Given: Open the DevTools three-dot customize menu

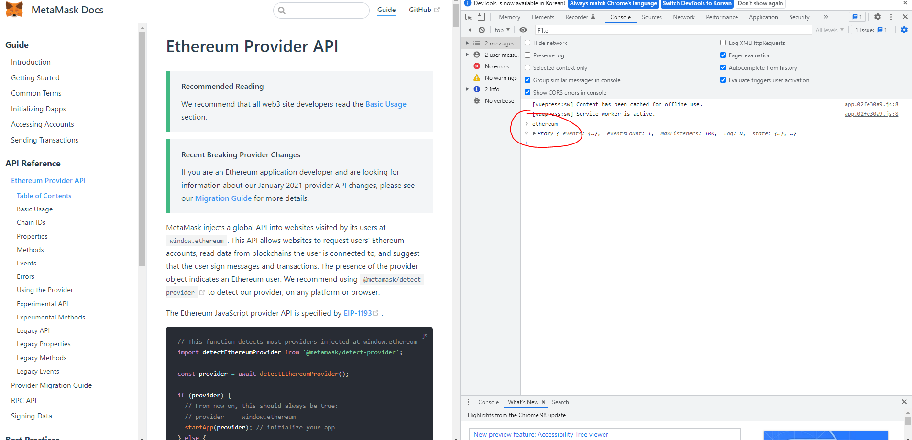Looking at the screenshot, I should [x=891, y=17].
